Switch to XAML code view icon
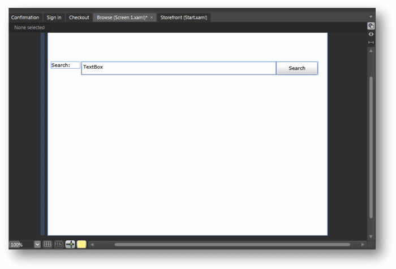Image resolution: width=396 pixels, height=269 pixels. tap(371, 34)
